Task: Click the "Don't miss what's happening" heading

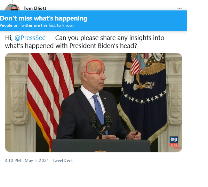Action: [44, 18]
